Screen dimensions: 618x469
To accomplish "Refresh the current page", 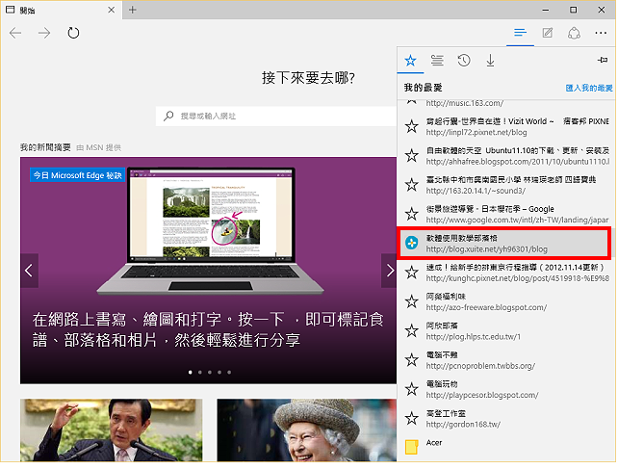I will [73, 33].
